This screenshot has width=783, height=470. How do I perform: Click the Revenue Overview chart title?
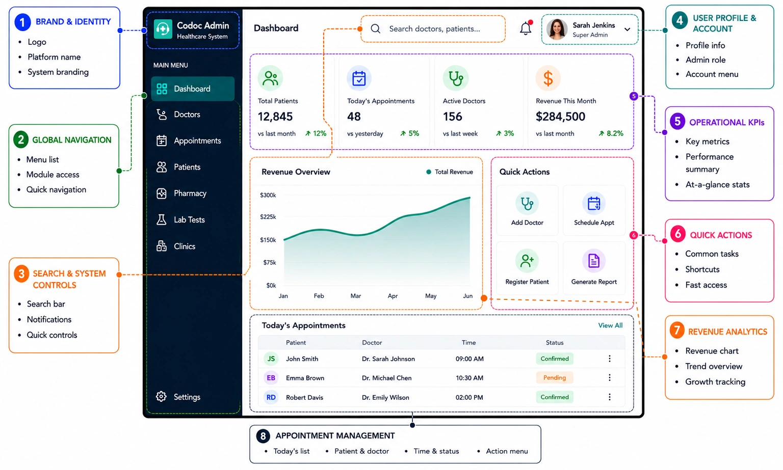click(x=296, y=172)
